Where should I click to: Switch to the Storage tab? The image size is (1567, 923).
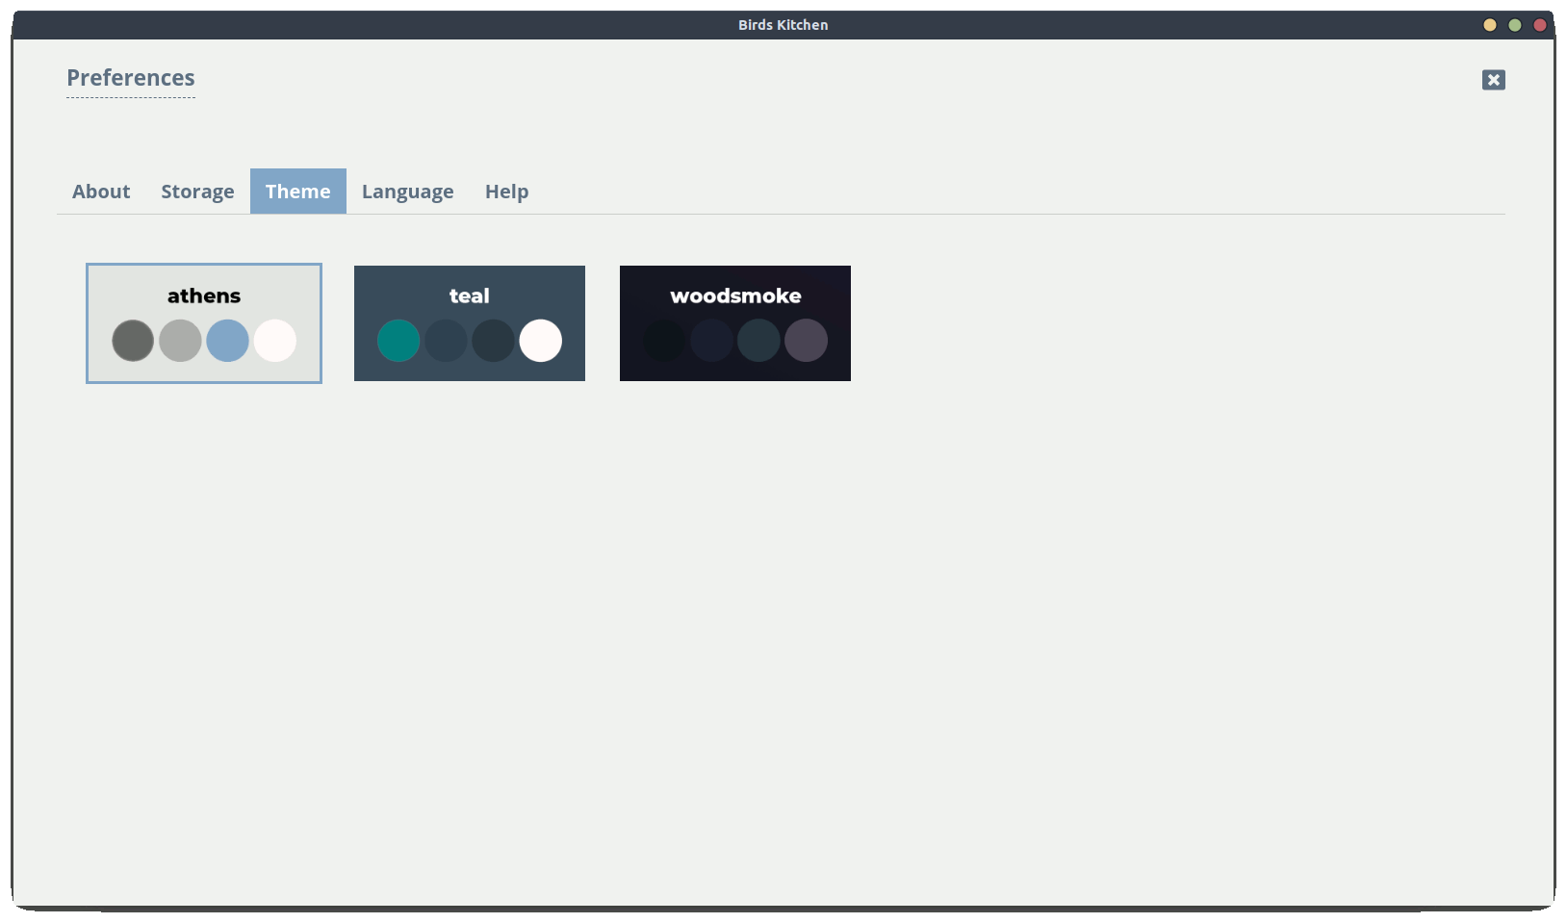coord(197,192)
